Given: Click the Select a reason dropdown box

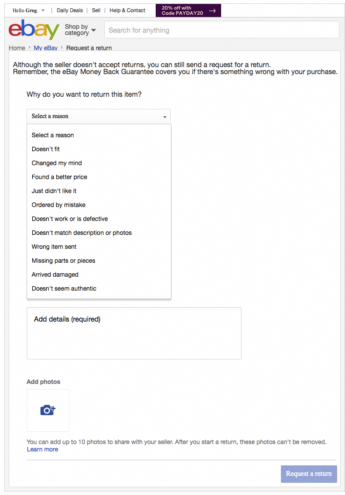Looking at the screenshot, I should click(x=99, y=116).
